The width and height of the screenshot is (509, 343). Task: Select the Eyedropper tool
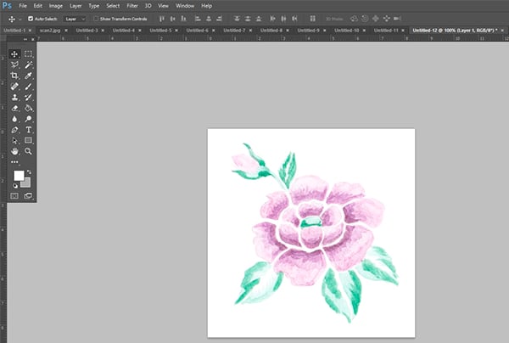coord(28,76)
